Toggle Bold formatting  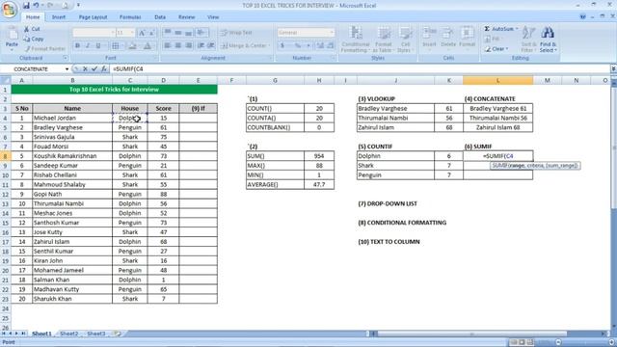tap(77, 46)
